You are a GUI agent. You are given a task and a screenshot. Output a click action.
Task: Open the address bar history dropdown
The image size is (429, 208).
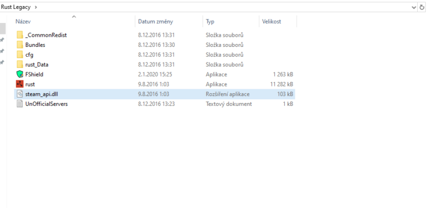pyautogui.click(x=414, y=7)
